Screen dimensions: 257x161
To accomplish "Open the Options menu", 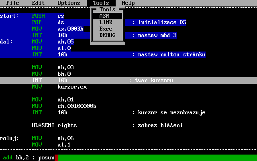I will 69,3.
